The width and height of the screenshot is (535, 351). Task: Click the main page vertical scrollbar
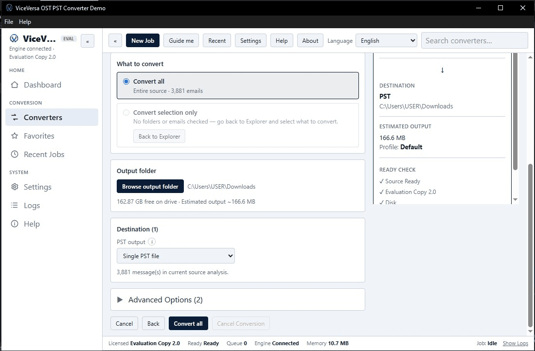point(530,246)
